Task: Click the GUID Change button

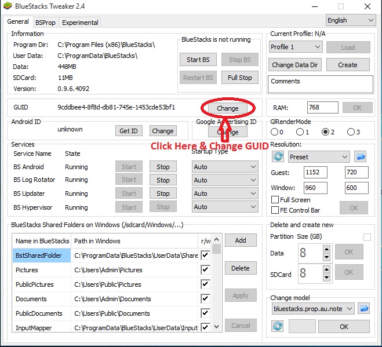Action: tap(228, 108)
